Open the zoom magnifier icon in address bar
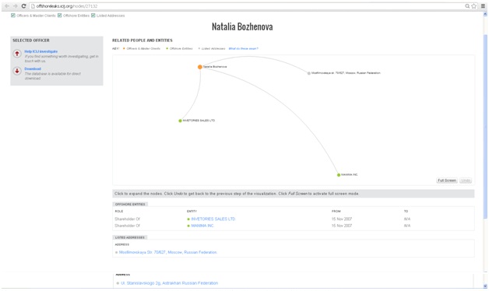The image size is (489, 291). (467, 6)
